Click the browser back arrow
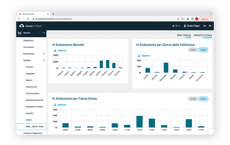230x145 pixels. click(x=19, y=19)
